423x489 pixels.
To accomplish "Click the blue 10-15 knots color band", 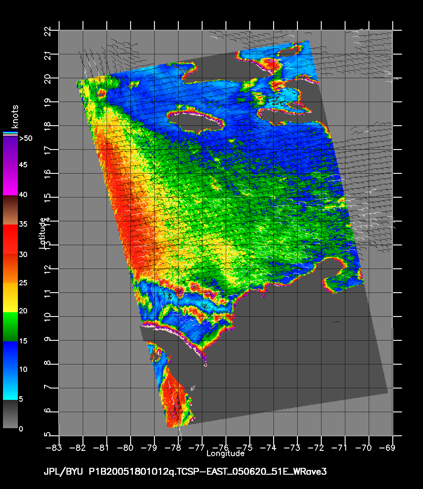I will (10, 356).
